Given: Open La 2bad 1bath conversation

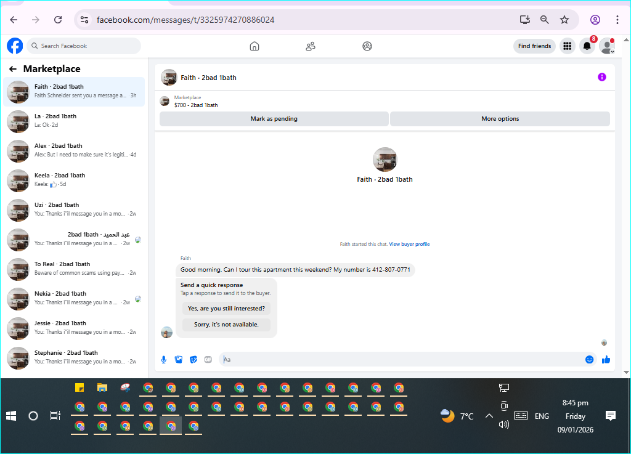Looking at the screenshot, I should 74,121.
